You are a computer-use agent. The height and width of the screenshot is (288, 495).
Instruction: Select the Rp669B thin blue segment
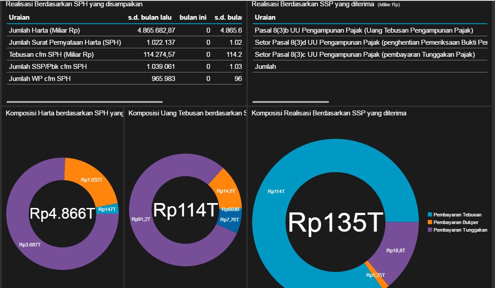pyautogui.click(x=230, y=209)
